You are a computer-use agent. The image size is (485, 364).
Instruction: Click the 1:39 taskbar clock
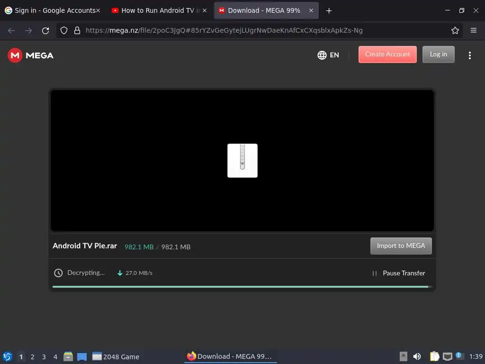[x=476, y=356]
